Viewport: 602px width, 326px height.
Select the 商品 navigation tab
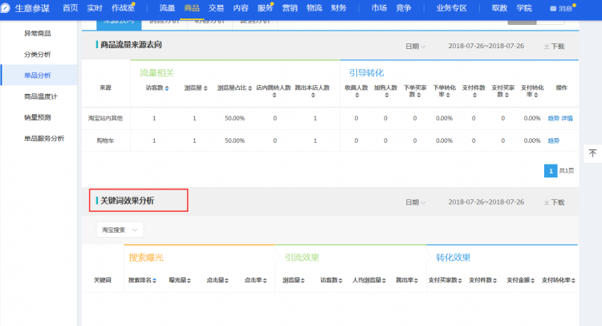point(192,8)
